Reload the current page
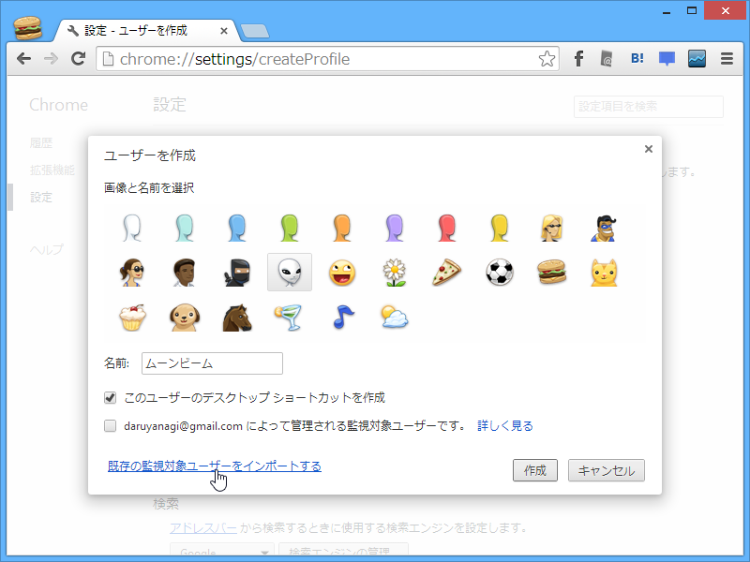 pyautogui.click(x=78, y=59)
